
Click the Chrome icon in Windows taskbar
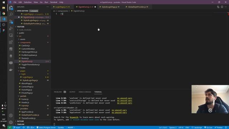[x=4, y=14]
